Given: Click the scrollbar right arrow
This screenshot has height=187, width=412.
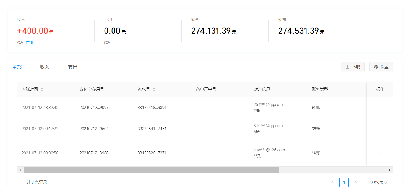Looking at the screenshot, I should coord(390,170).
